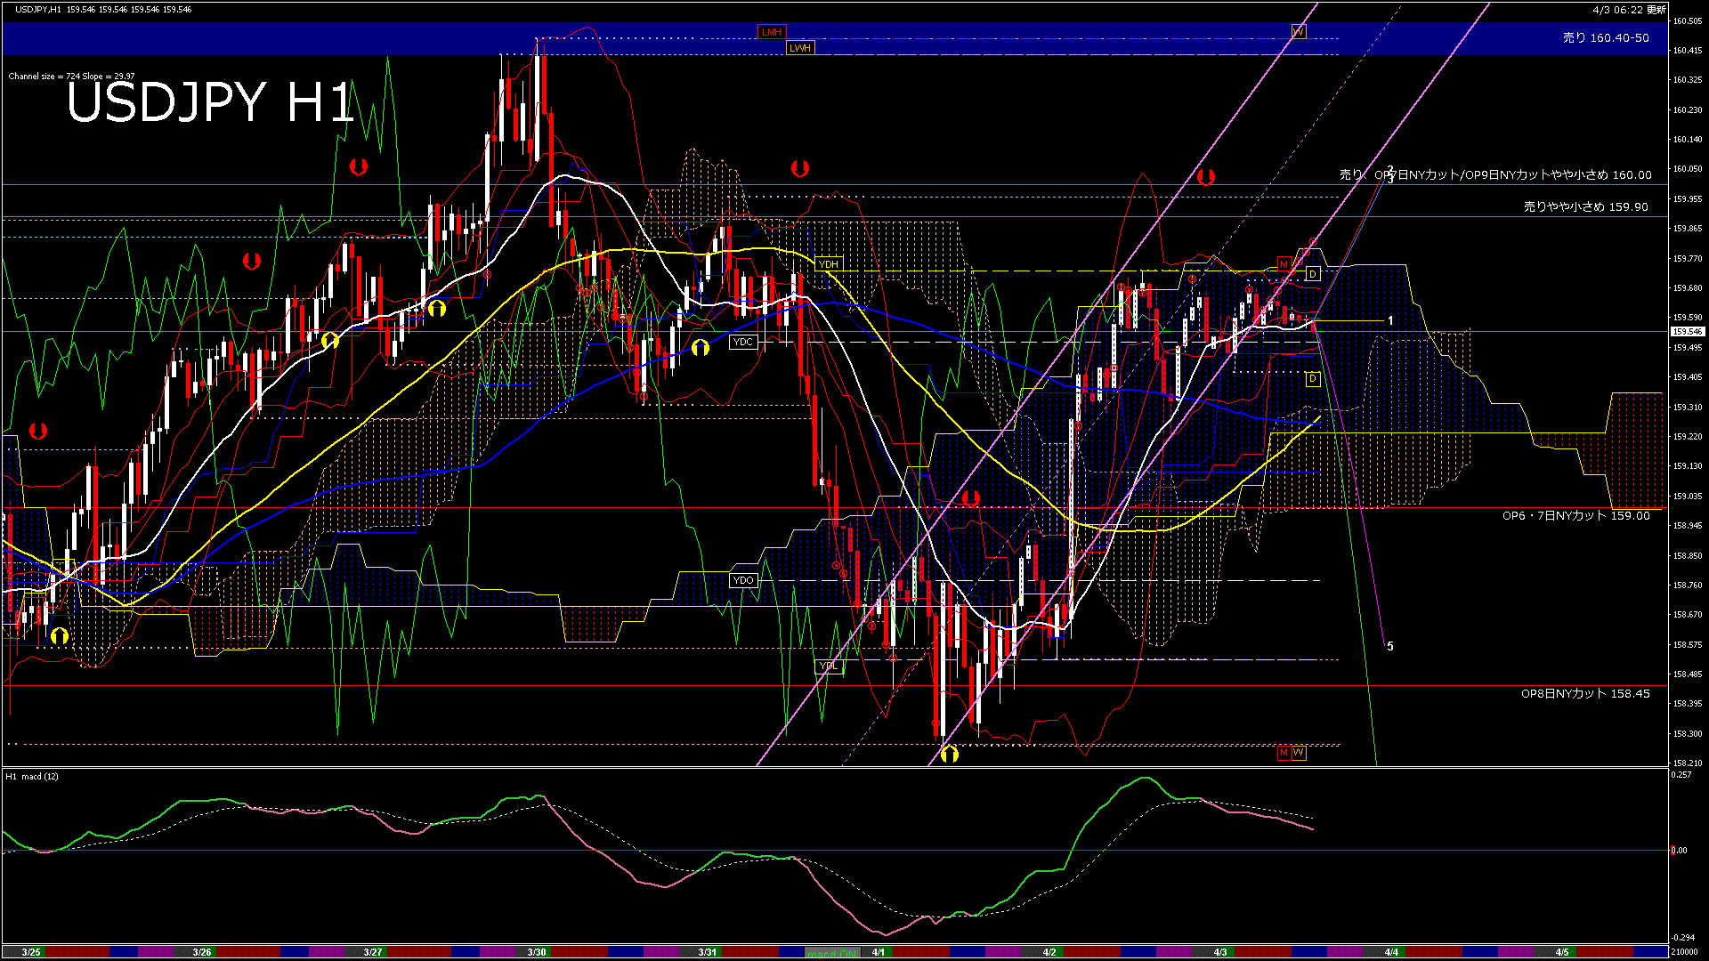Click the 売り 160.40-50 zone text

pos(1606,38)
